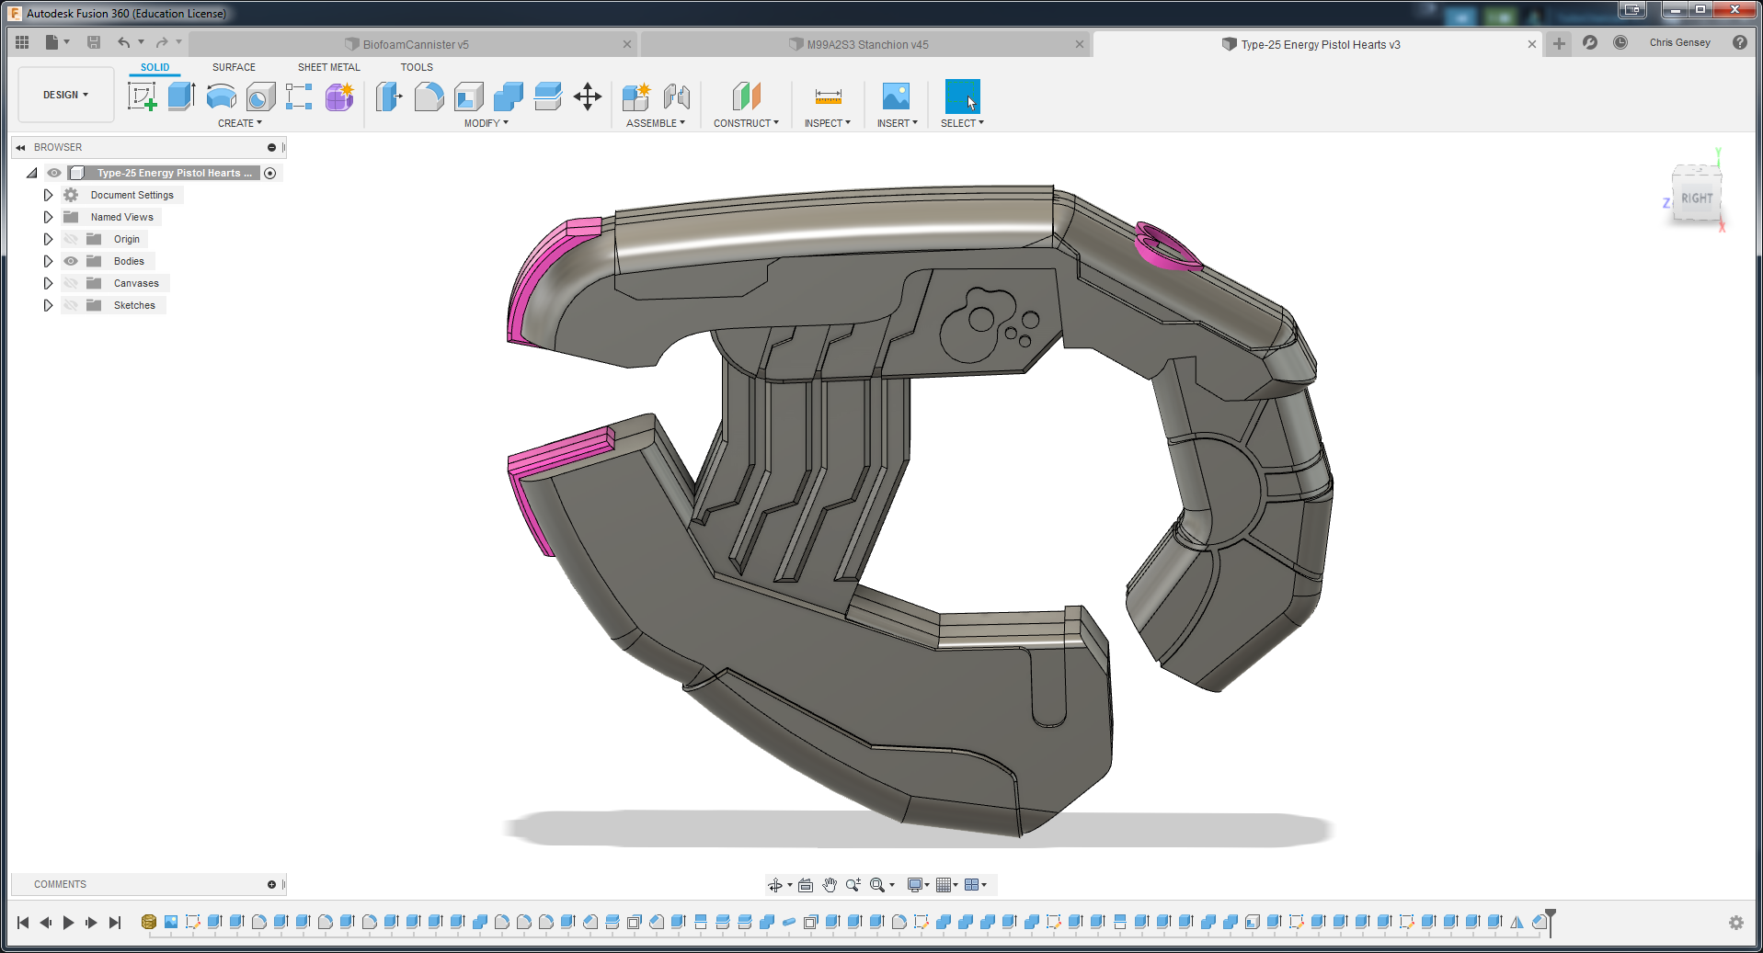Click the Offset Plane construct icon
Screen dimensions: 1763x953
[746, 96]
